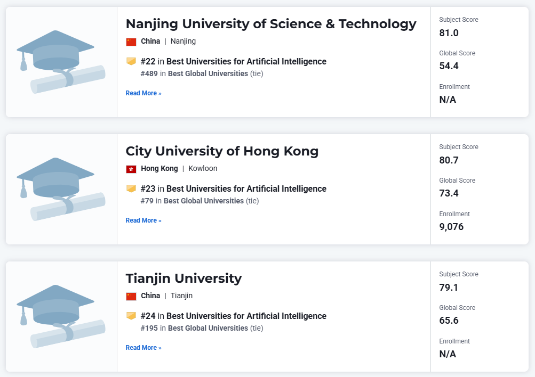
Task: Click #23 Best Universities for Artificial Intelligence
Action: coord(234,188)
